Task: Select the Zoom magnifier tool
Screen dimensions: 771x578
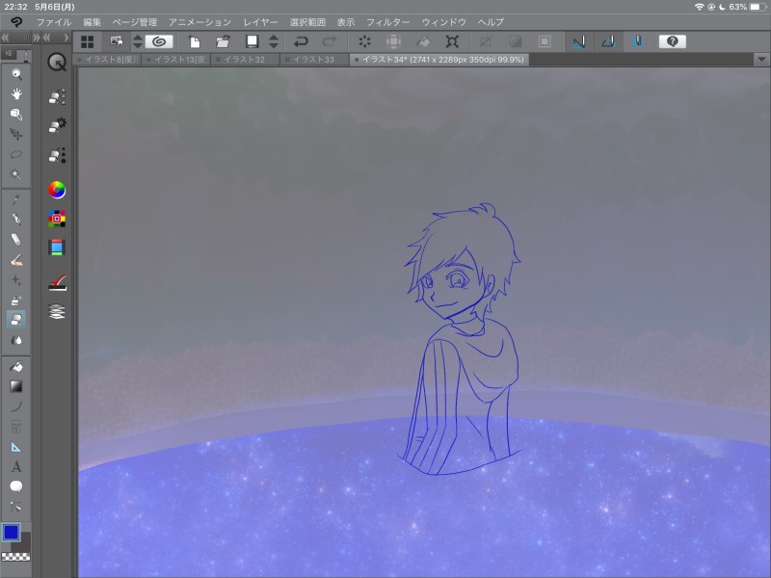Action: (x=16, y=74)
